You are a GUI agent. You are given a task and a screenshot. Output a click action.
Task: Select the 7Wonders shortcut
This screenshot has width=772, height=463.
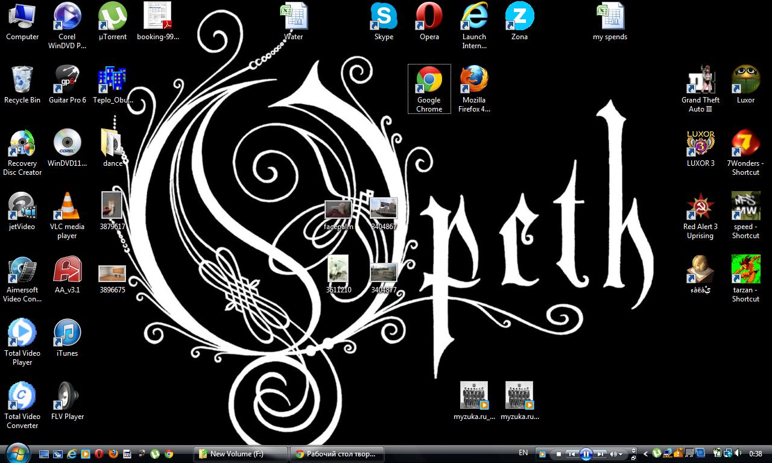[x=745, y=153]
